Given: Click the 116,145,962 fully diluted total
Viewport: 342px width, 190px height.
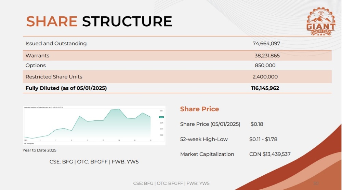Looking at the screenshot, I should pyautogui.click(x=265, y=88).
